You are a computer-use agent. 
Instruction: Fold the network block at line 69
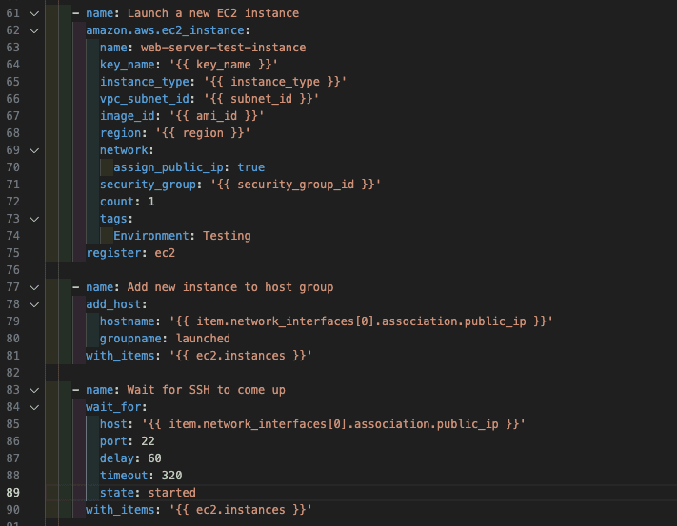point(34,150)
